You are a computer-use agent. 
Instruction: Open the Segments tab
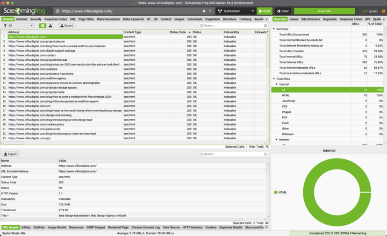(x=329, y=19)
